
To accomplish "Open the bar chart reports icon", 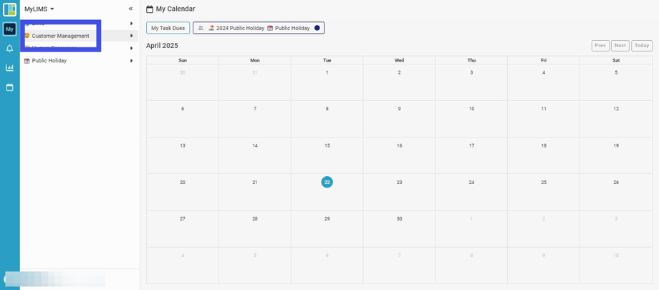I will click(x=9, y=67).
